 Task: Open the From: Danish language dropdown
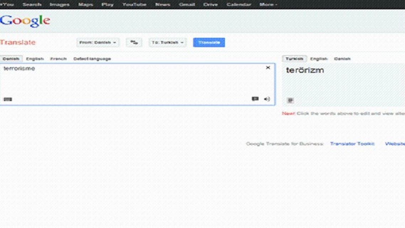98,42
